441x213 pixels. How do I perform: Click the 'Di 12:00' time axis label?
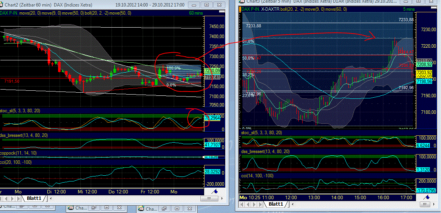pos(56,192)
